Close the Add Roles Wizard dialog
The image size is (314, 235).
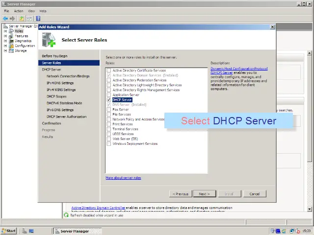coord(272,27)
